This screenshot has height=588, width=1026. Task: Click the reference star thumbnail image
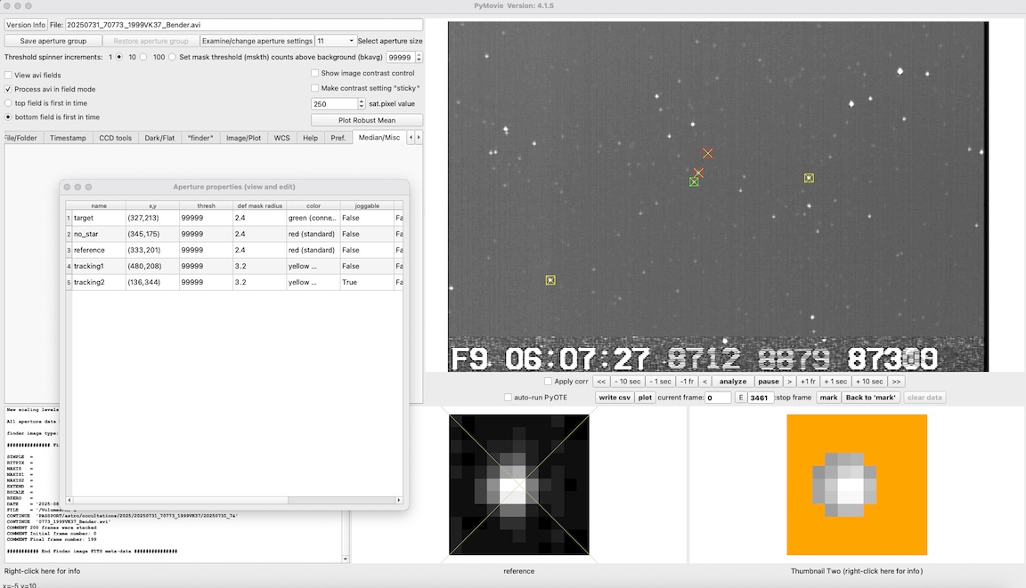519,485
